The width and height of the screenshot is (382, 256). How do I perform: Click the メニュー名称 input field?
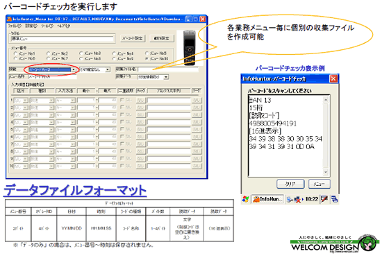(x=52, y=77)
